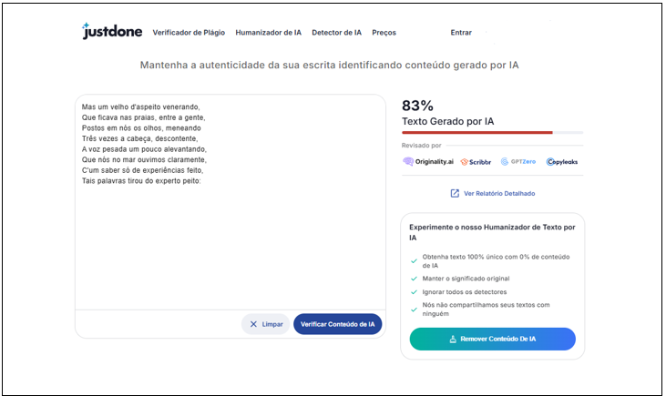The height and width of the screenshot is (396, 666).
Task: Click the Copyleaks logo
Action: [x=562, y=162]
